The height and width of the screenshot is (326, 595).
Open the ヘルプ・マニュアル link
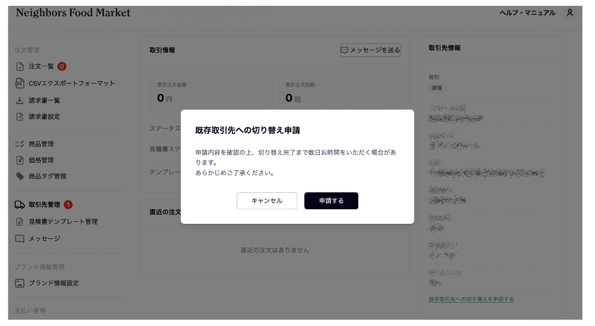click(527, 13)
